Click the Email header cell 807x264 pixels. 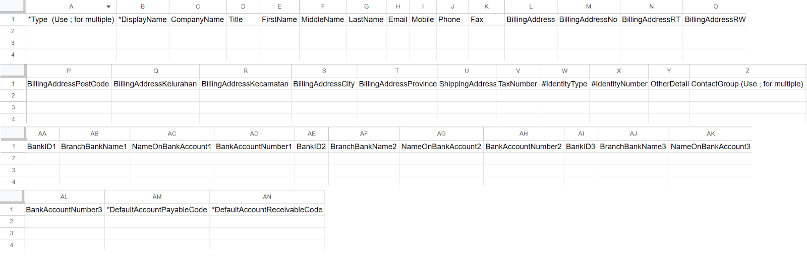[397, 20]
